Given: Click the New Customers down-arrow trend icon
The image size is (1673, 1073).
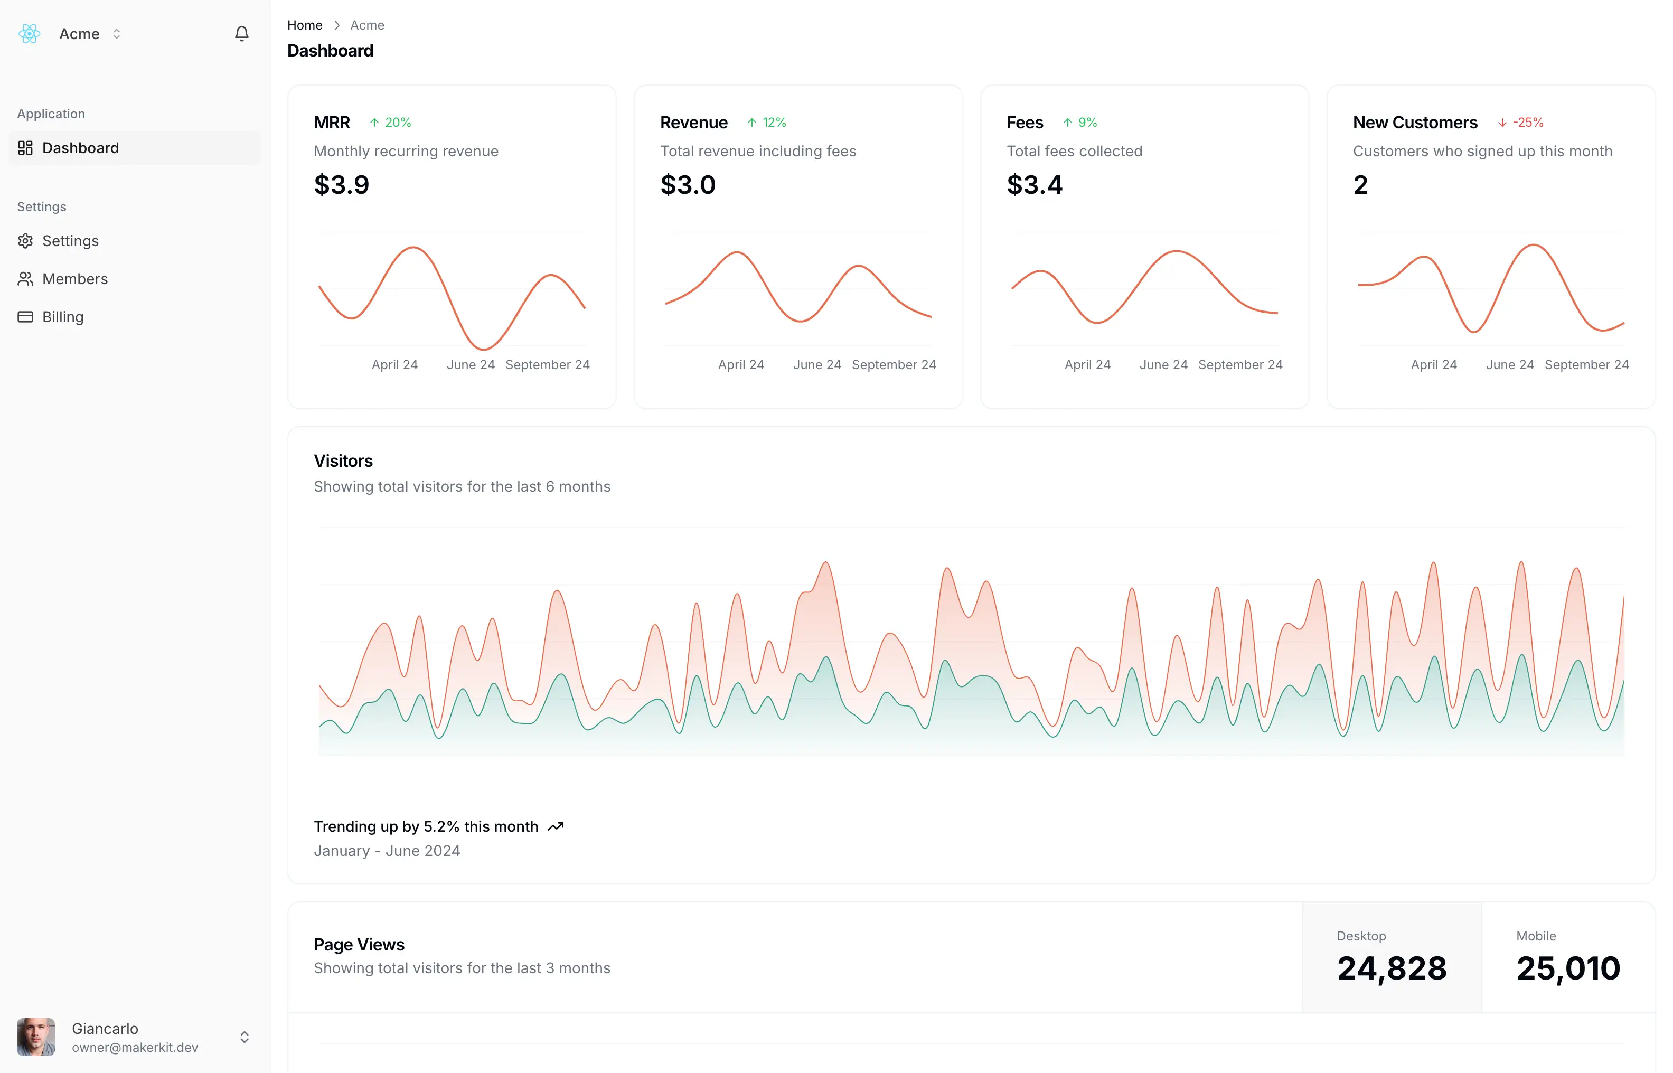Looking at the screenshot, I should [x=1502, y=123].
